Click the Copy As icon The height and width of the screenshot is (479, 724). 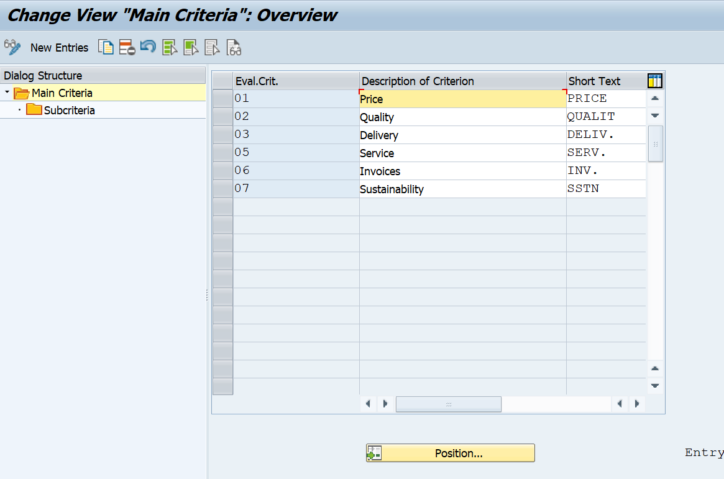[106, 47]
